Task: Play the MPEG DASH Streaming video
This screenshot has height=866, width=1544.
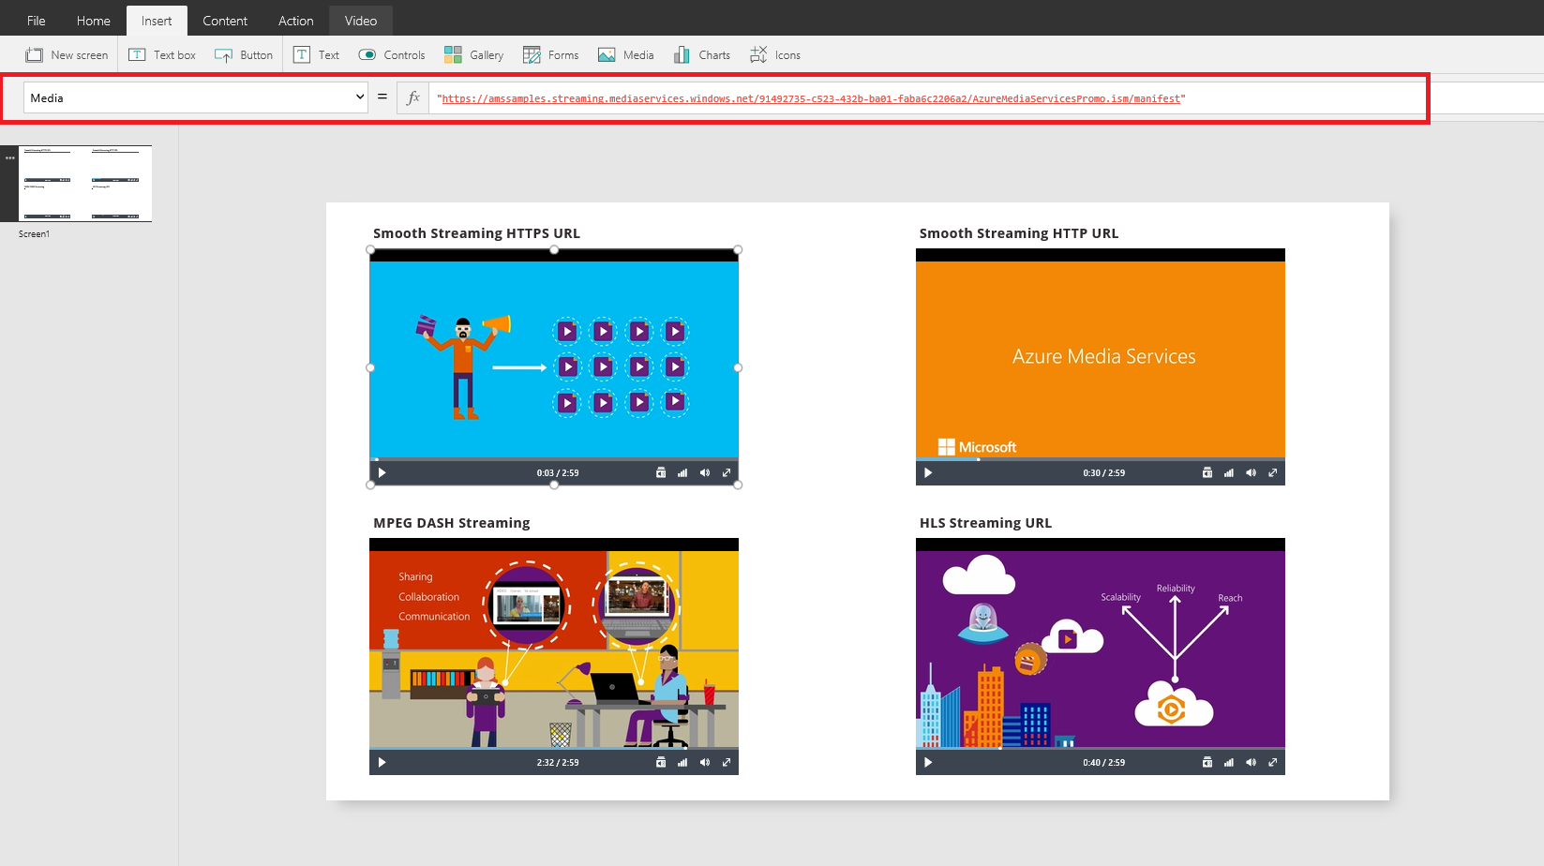Action: tap(382, 763)
